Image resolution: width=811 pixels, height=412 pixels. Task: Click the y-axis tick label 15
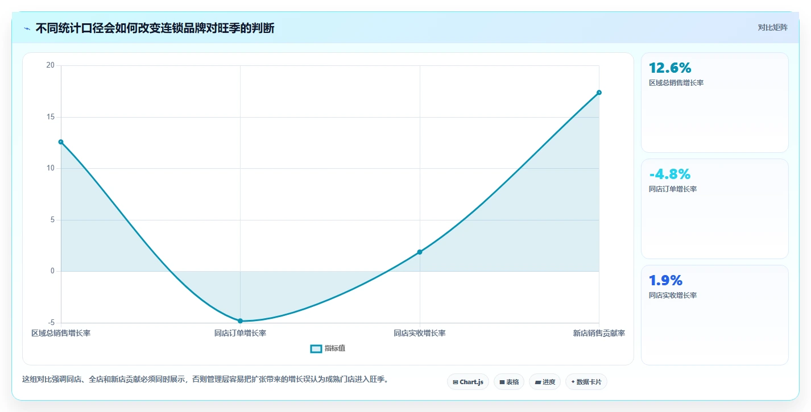(x=51, y=117)
